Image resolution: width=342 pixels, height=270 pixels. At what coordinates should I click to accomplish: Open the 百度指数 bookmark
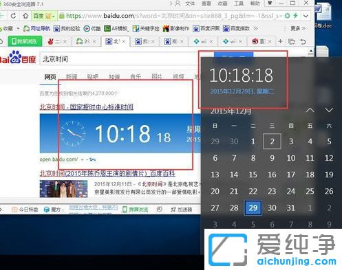point(236,28)
